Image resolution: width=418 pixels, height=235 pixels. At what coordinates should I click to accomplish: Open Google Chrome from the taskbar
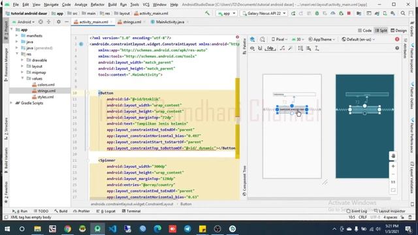click(x=67, y=229)
